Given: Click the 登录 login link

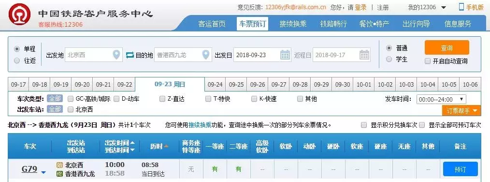Looking at the screenshot, I should 360,7.
